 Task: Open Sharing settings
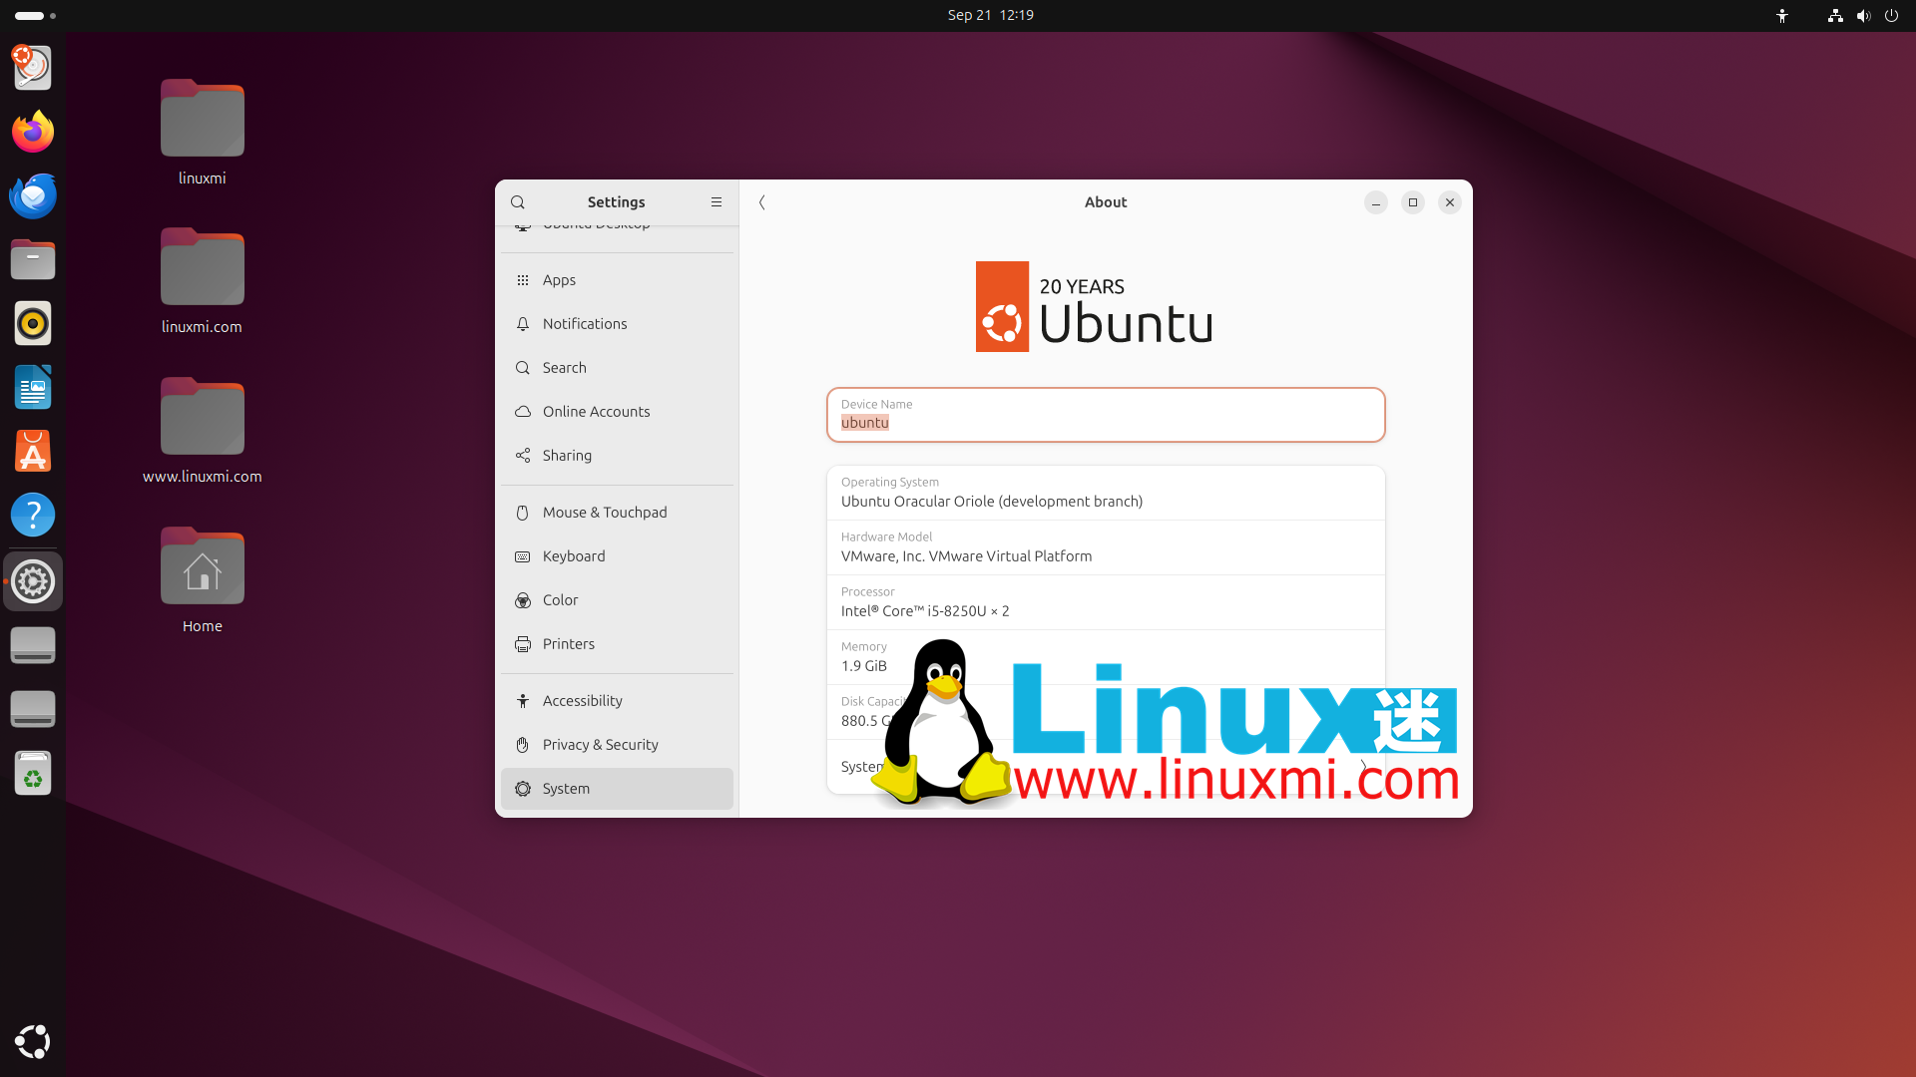pos(617,456)
